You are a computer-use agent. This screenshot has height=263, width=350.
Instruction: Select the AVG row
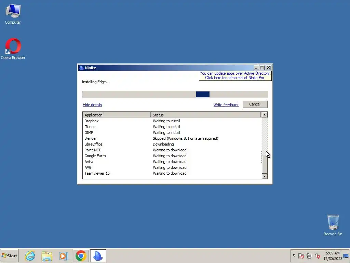tap(172, 167)
